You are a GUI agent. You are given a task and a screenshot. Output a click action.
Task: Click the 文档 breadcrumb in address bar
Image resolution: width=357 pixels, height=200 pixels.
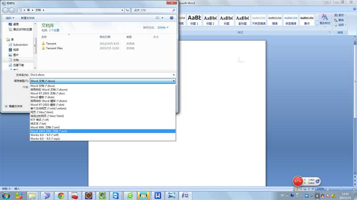(38, 10)
